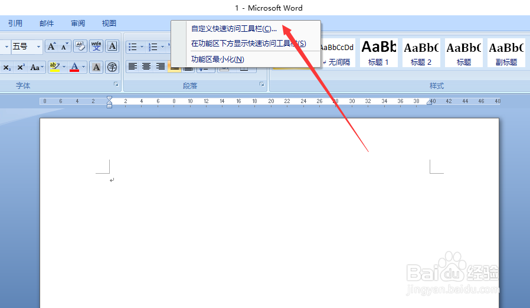530x308 pixels.
Task: Expand the numbering library dropdown arrow
Action: (x=162, y=47)
